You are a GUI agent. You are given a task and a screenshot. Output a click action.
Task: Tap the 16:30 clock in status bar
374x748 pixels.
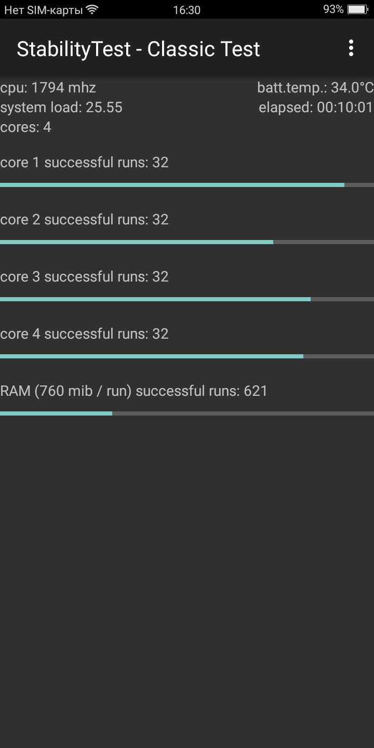[x=186, y=10]
